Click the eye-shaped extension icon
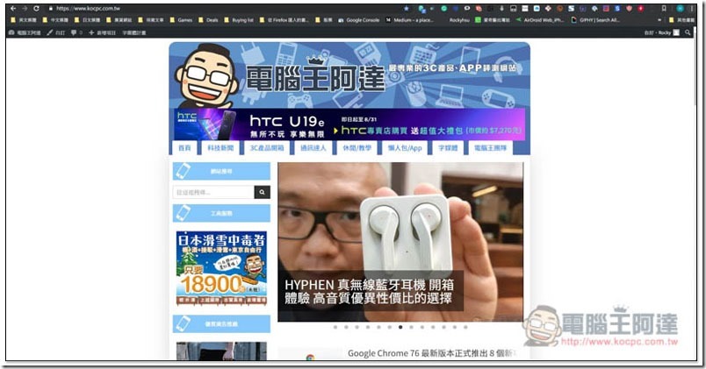This screenshot has width=706, height=369. pos(467,9)
